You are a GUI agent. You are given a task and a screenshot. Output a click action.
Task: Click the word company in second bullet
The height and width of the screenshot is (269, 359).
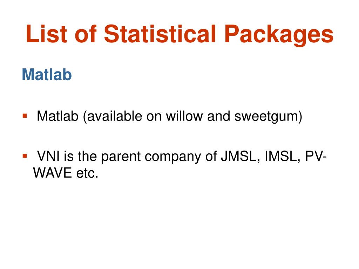[x=172, y=157]
